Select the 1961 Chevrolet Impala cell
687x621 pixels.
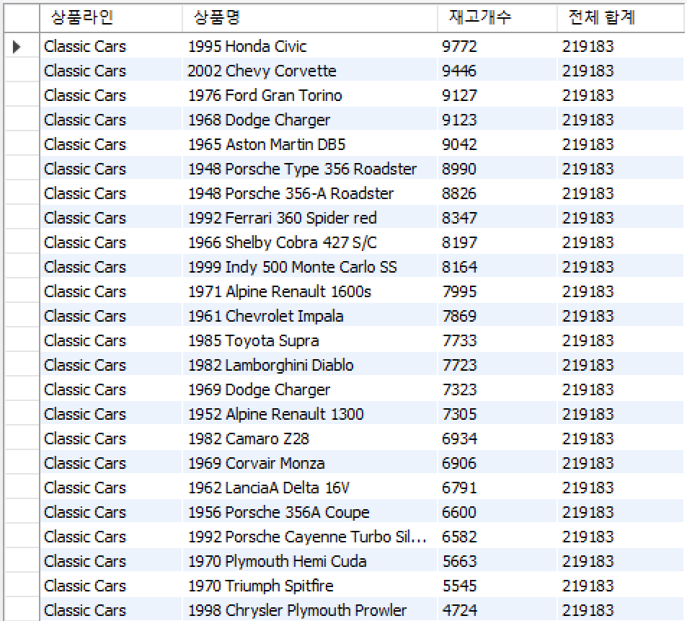pos(309,317)
